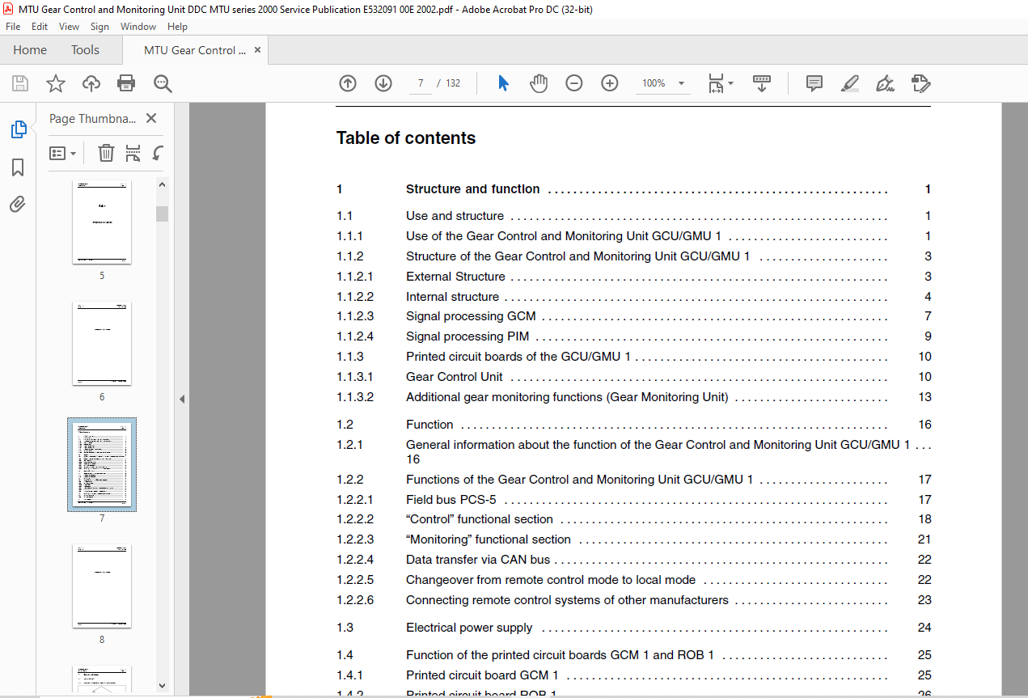Open the Edit menu
Image resolution: width=1028 pixels, height=698 pixels.
(40, 27)
